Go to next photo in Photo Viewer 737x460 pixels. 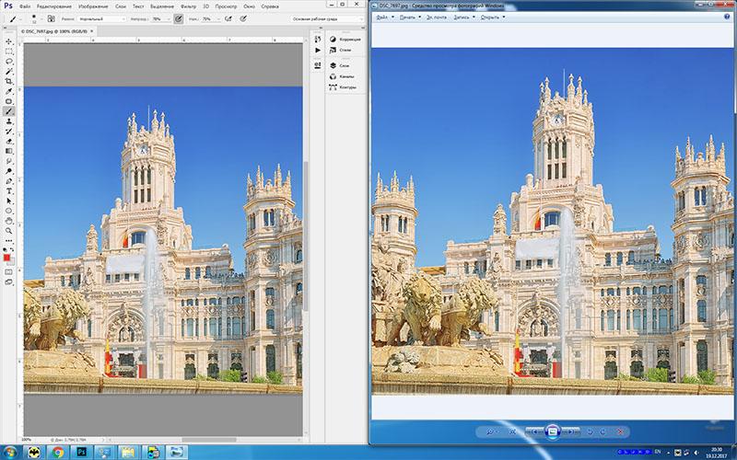coord(570,431)
